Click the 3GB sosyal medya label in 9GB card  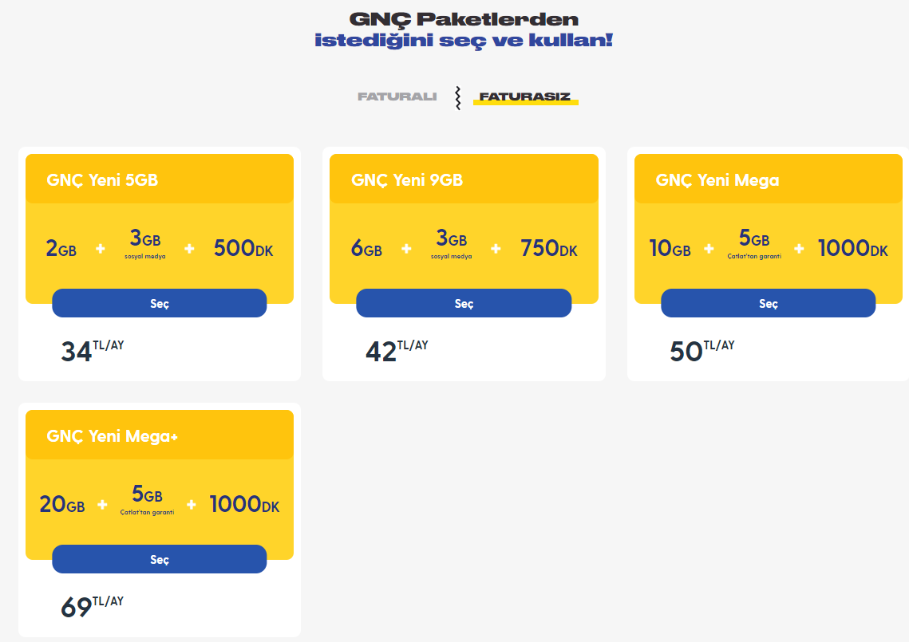point(451,244)
